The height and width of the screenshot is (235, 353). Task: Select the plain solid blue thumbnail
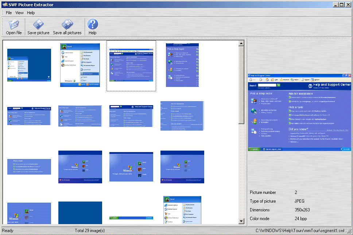click(80, 213)
